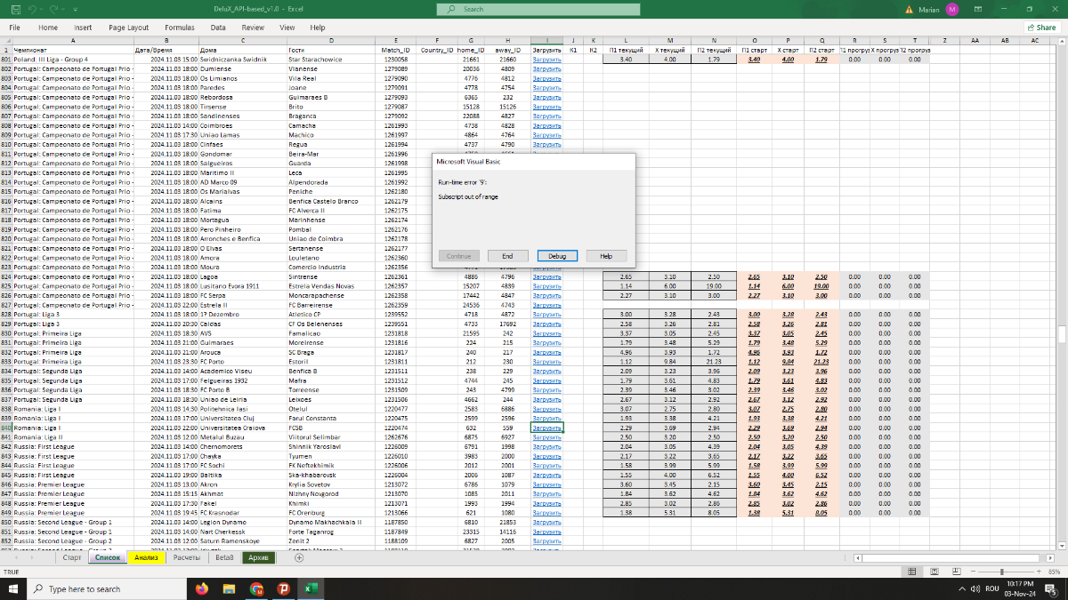The height and width of the screenshot is (600, 1068).
Task: Click the Undo arrow icon
Action: (33, 9)
